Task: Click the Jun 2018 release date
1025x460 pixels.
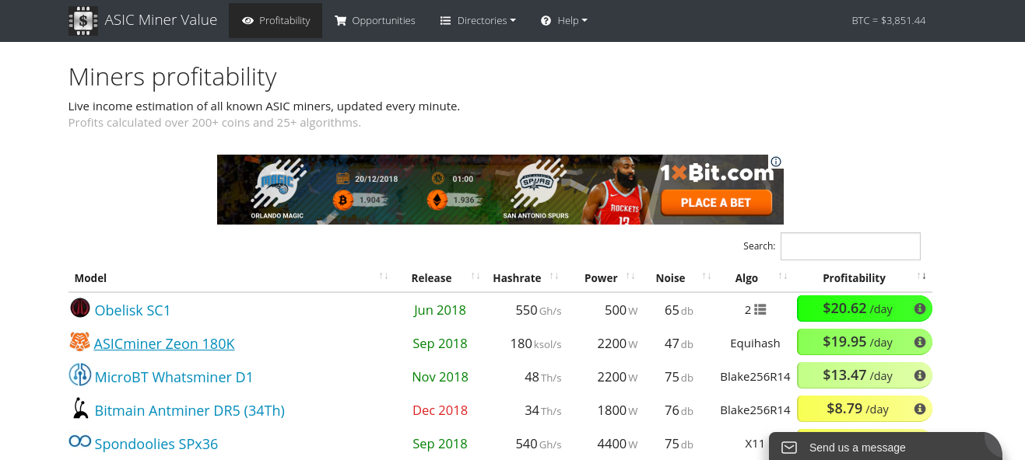Action: coord(440,310)
